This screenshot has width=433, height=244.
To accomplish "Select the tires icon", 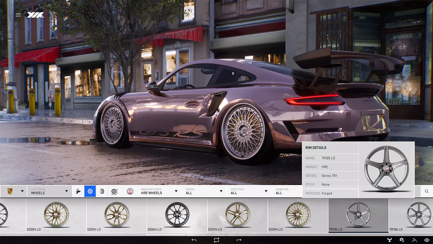I will (102, 191).
